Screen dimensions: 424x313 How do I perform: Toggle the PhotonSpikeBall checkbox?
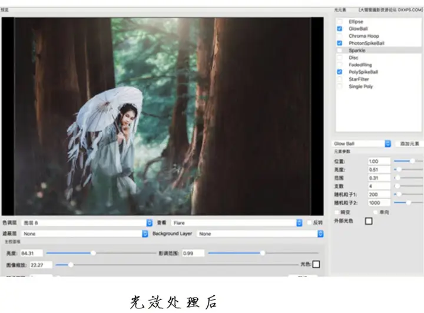pos(340,43)
